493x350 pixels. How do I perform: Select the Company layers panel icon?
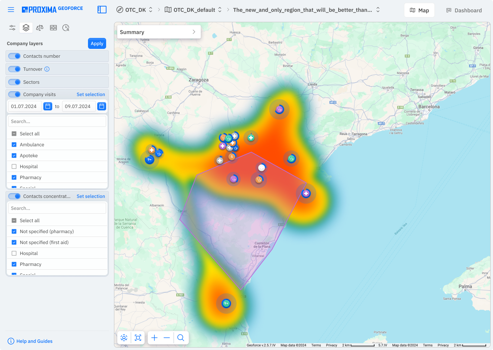click(26, 27)
